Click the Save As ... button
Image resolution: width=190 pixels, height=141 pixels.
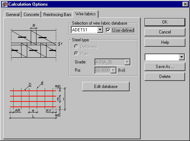(165, 67)
